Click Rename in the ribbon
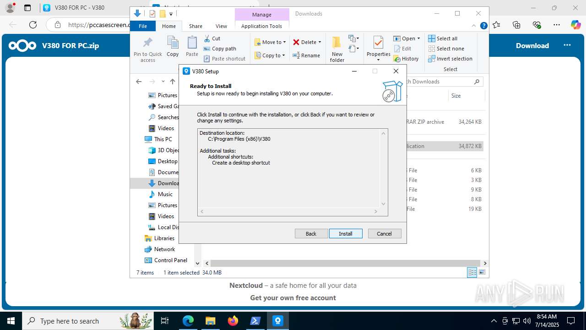 (x=306, y=55)
